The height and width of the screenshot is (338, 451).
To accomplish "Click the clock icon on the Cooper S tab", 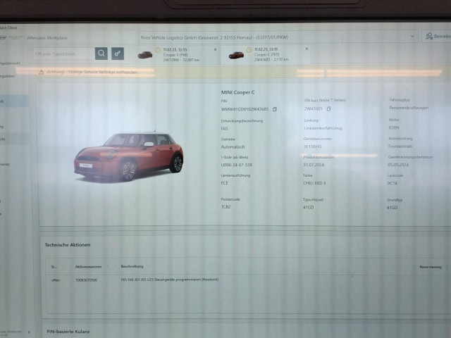I will pos(158,49).
